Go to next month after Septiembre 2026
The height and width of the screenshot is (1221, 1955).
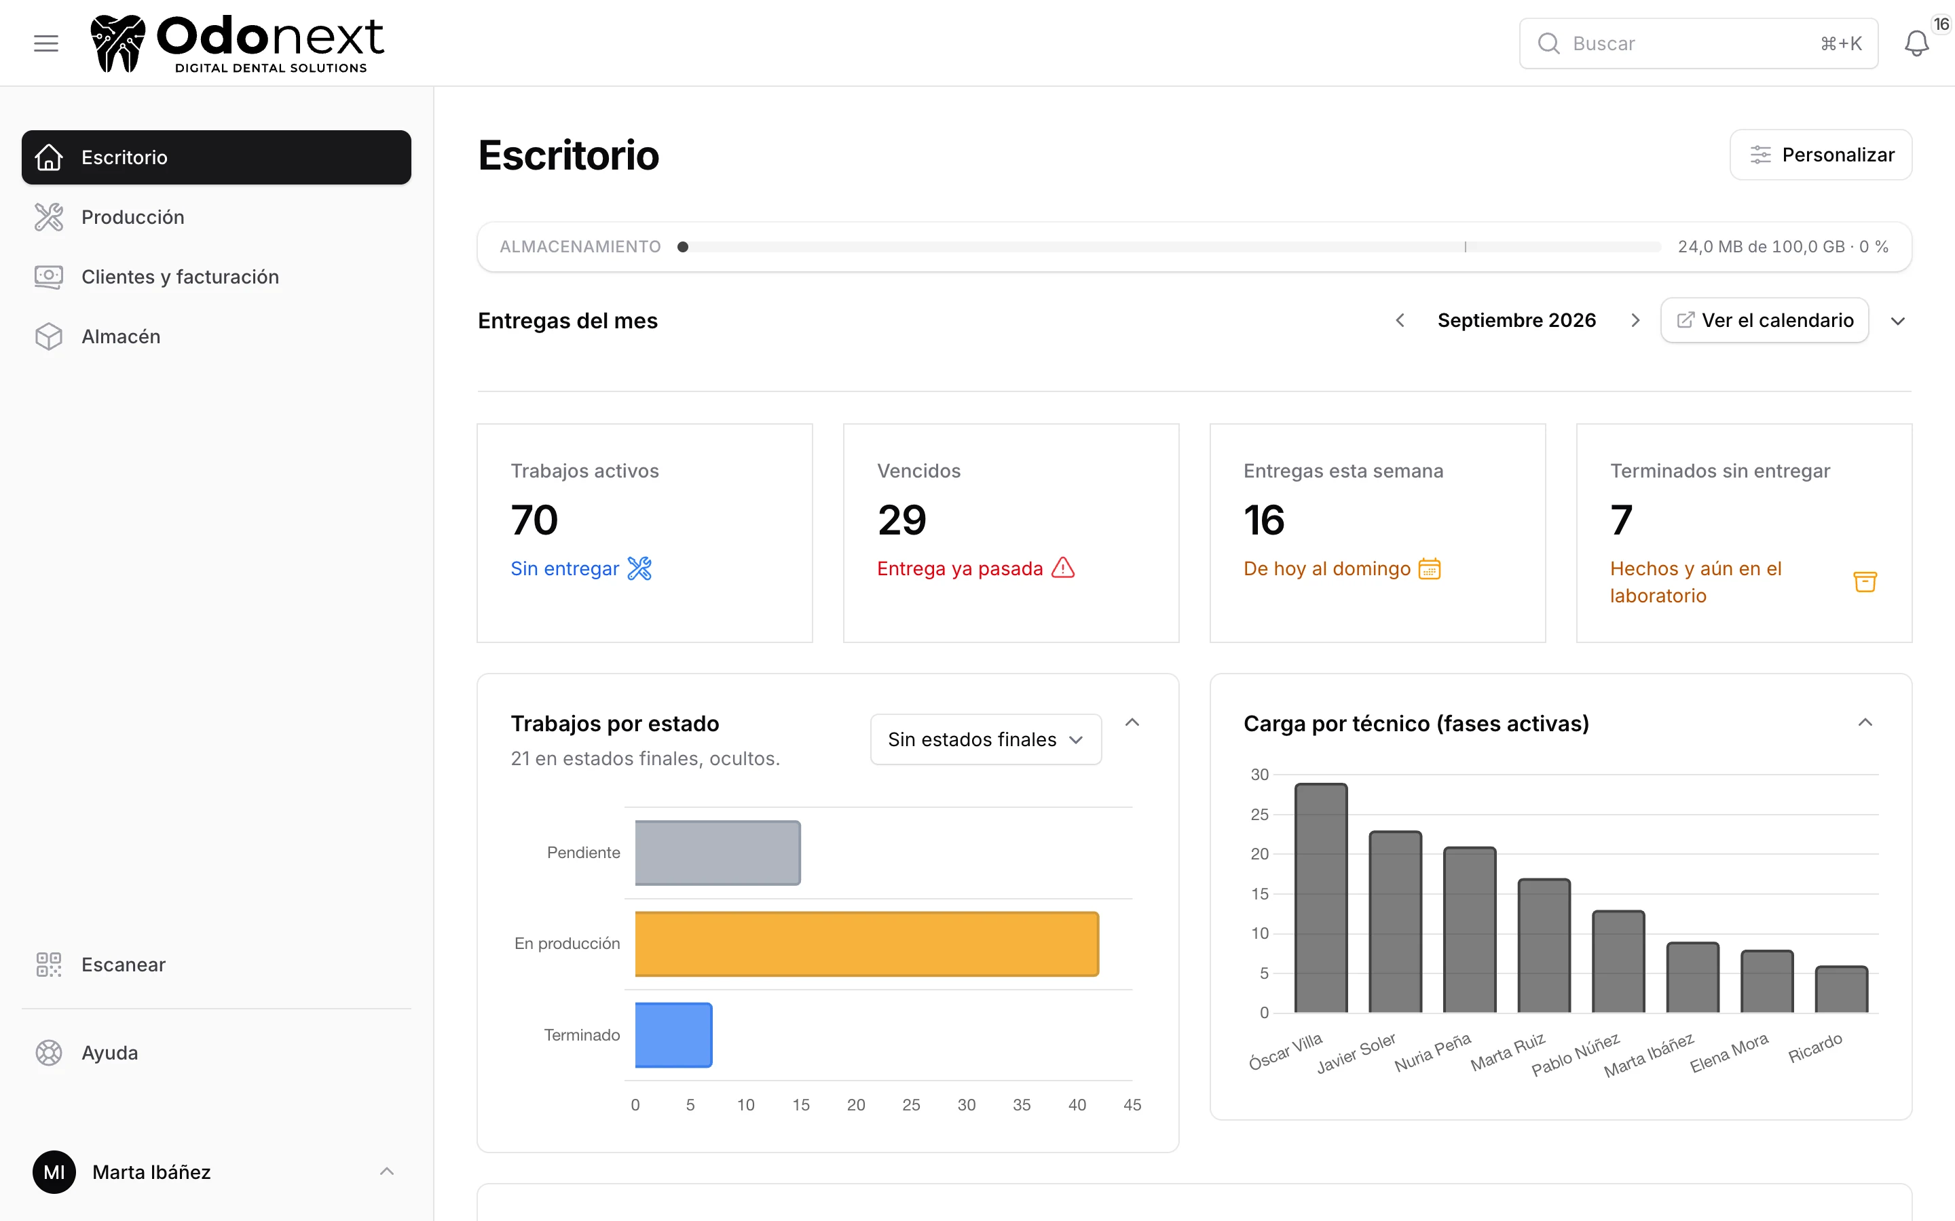click(x=1635, y=321)
